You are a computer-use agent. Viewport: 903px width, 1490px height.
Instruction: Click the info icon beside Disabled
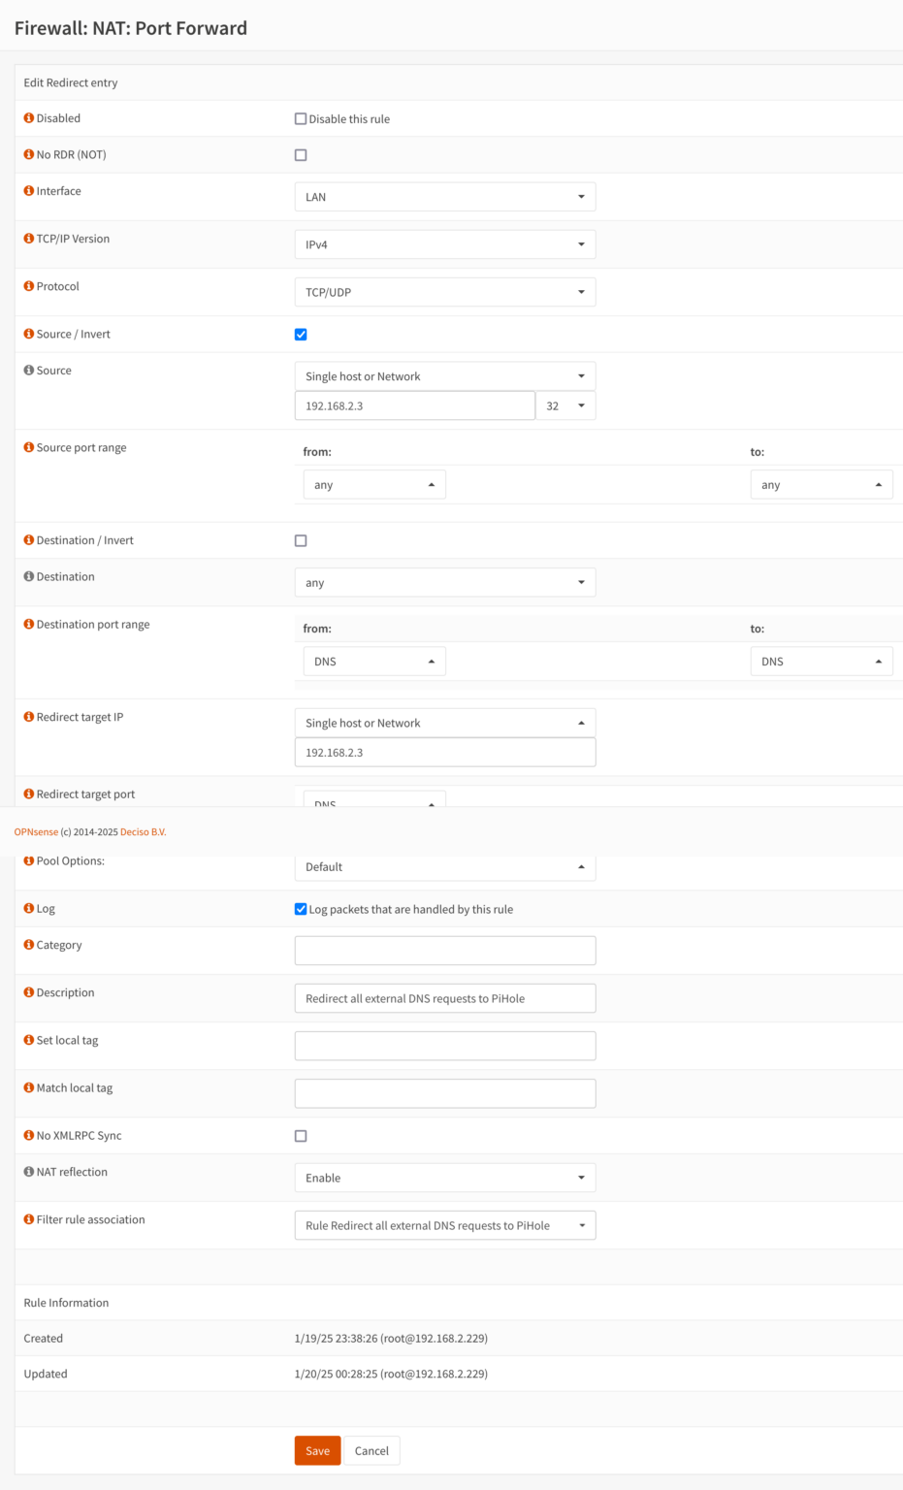[28, 117]
